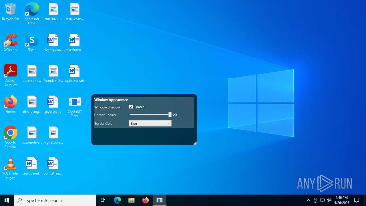Select the Microsoft Edge desktop shortcut
This screenshot has width=366, height=206.
point(32,14)
